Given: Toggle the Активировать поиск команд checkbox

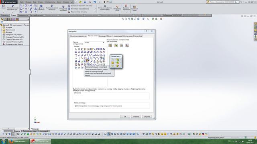Looking at the screenshot, I should coord(76,106).
